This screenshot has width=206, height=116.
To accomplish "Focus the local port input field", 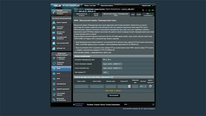I will coord(135,86).
